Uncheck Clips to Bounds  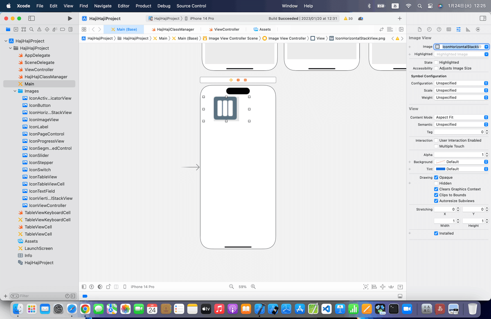coord(436,195)
